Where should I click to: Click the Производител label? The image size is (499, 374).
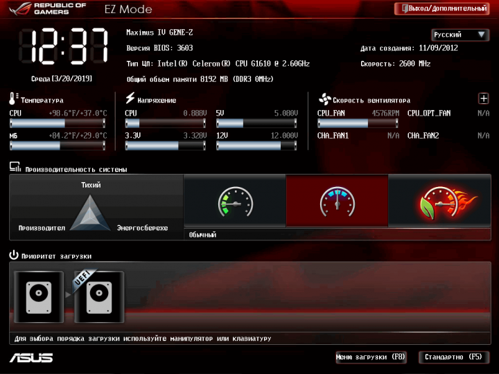(x=42, y=228)
